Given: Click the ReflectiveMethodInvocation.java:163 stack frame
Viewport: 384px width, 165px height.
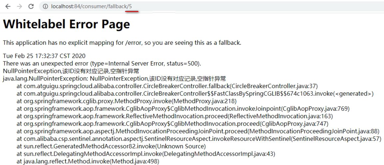Looking at the screenshot, I should tap(175, 116).
